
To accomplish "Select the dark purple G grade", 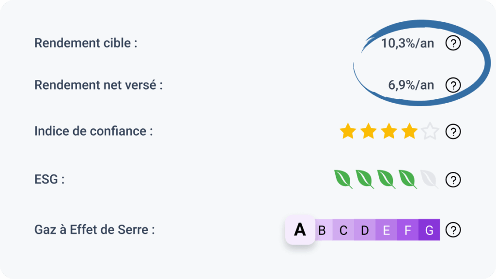I will click(x=429, y=230).
